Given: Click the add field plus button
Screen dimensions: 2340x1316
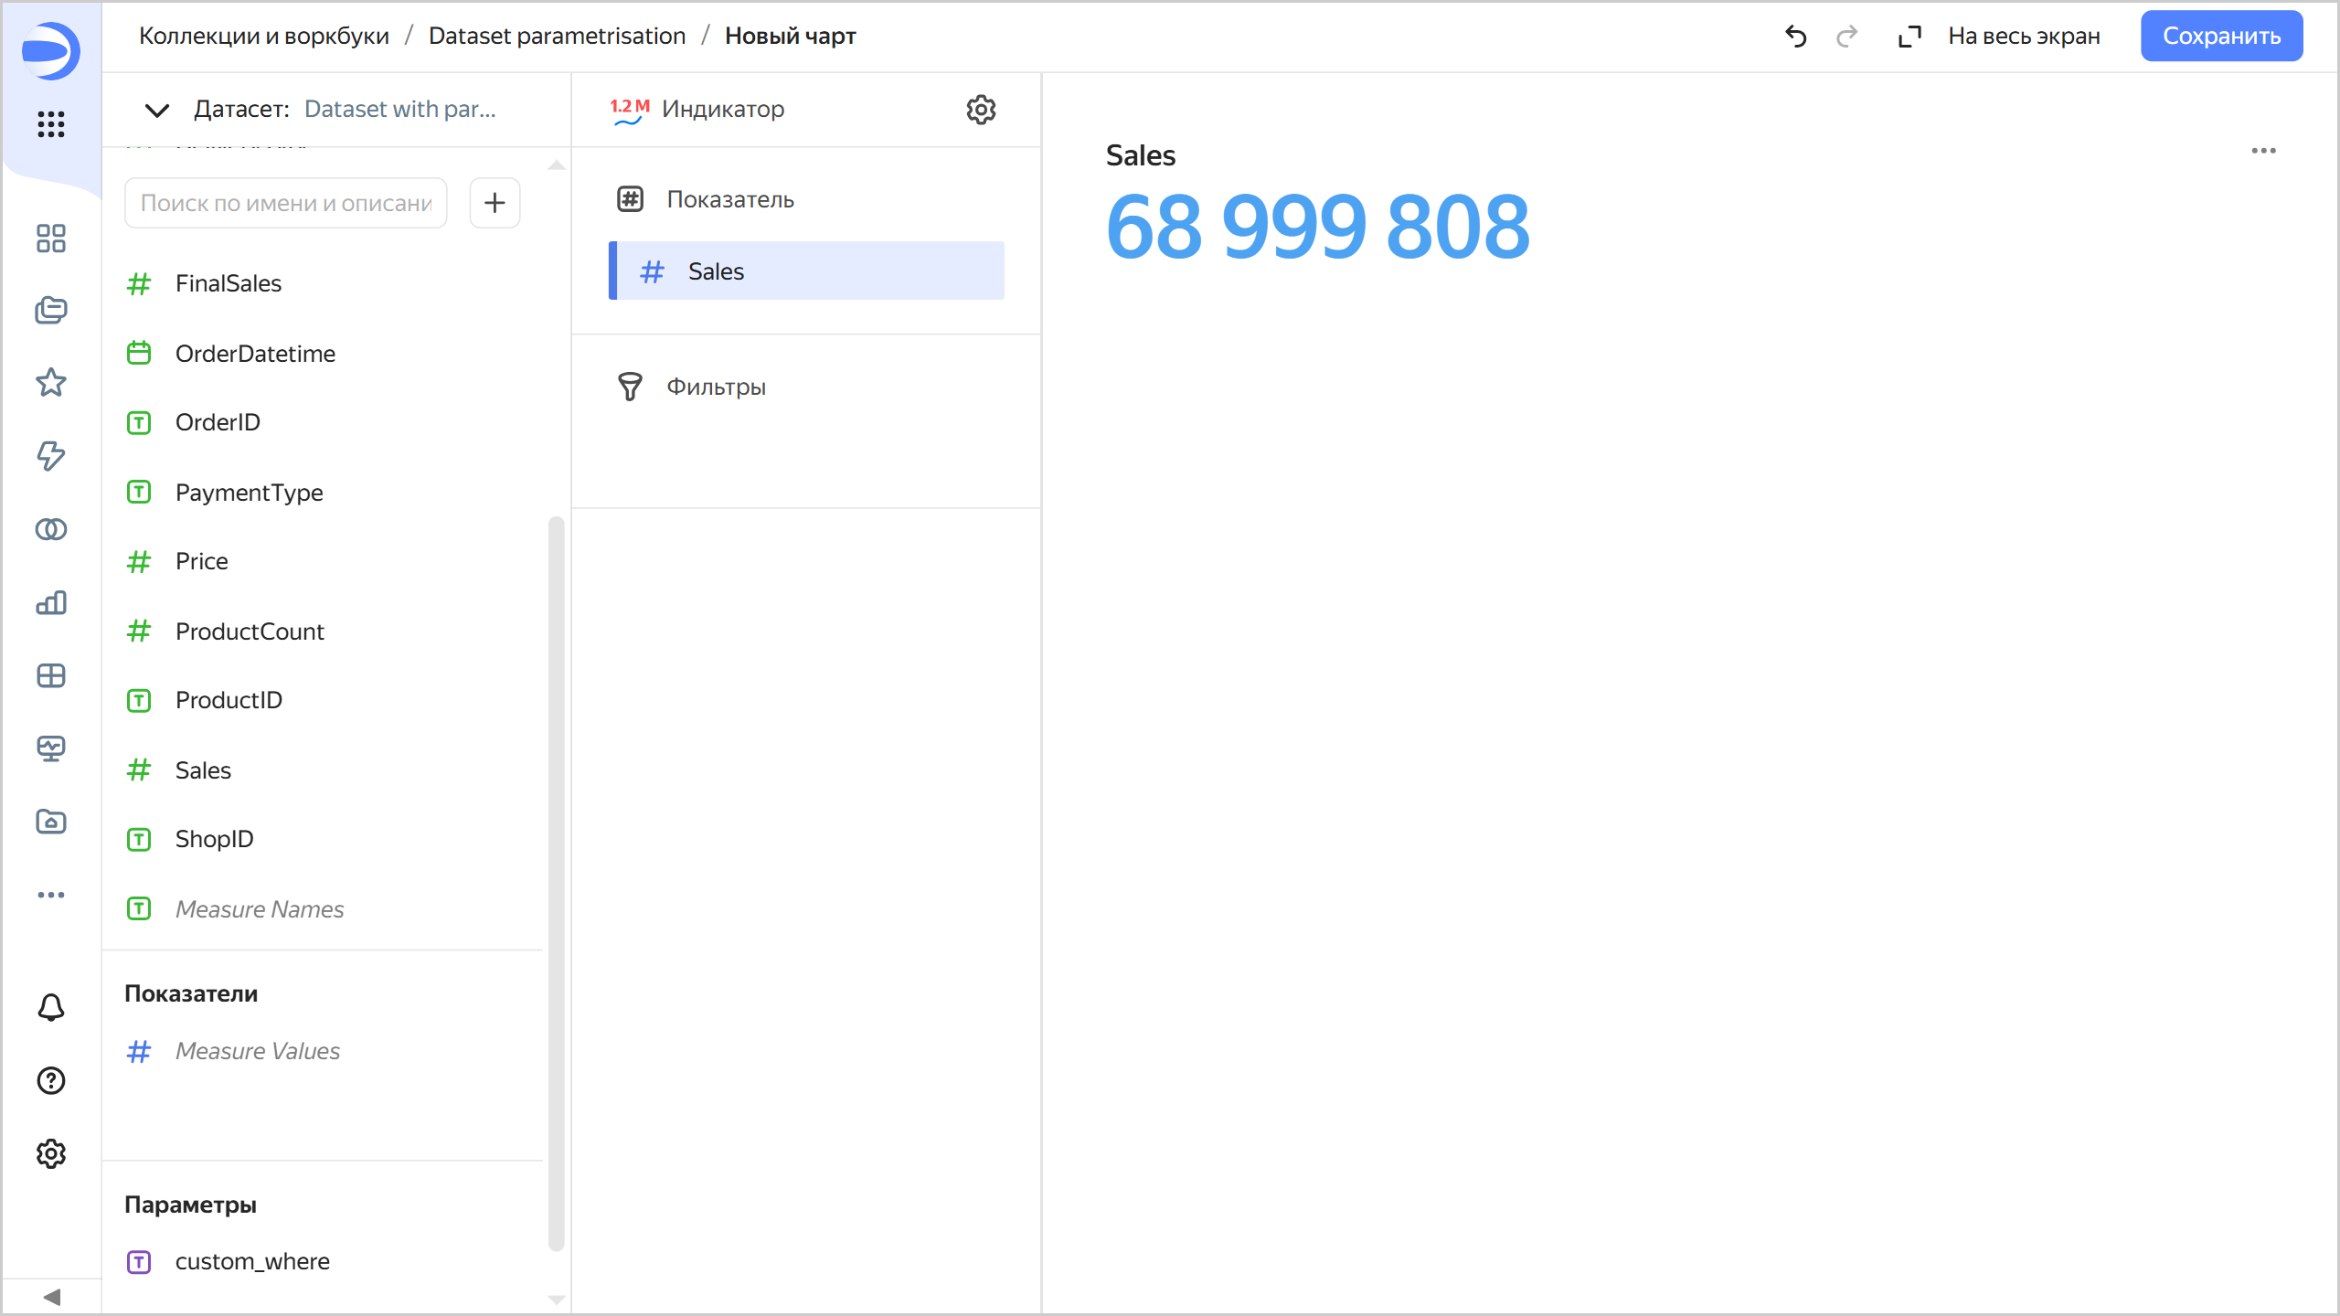Looking at the screenshot, I should coord(495,203).
